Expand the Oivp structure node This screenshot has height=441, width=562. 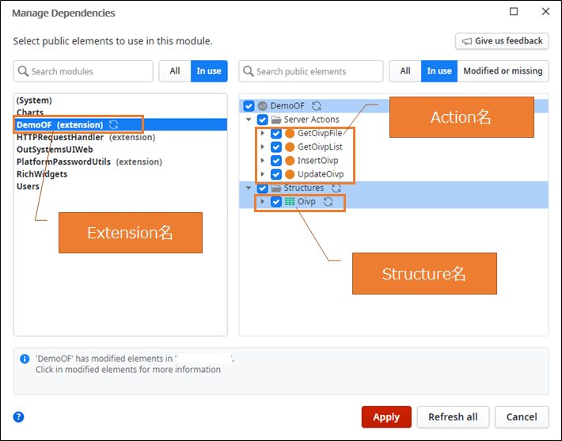[x=262, y=202]
